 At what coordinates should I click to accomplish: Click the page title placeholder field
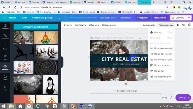[118, 38]
